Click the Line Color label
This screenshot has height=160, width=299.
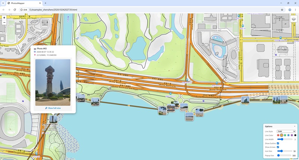point(269,135)
